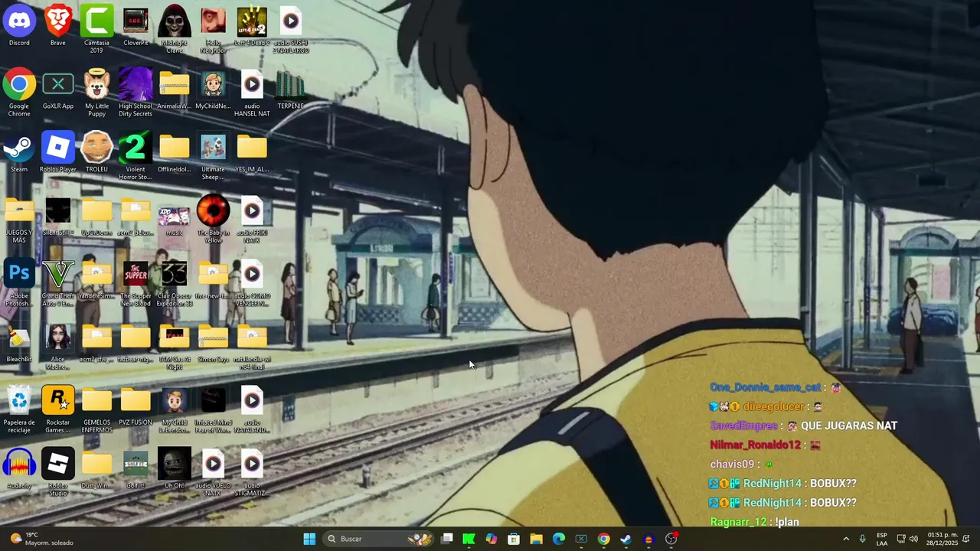Select Adobe Photoshop desktop shortcut
This screenshot has height=551, width=980.
pyautogui.click(x=19, y=282)
